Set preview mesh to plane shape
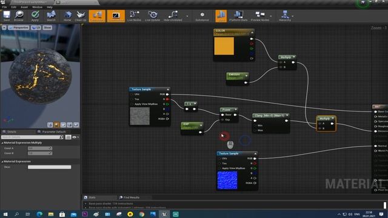 (63, 125)
